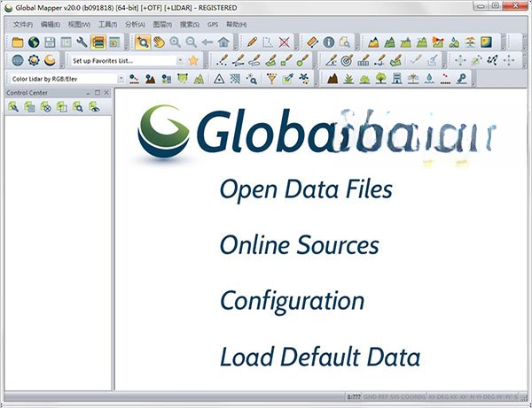This screenshot has height=408, width=532.
Task: Click the layer with X icon in Control Center
Action: [45, 107]
